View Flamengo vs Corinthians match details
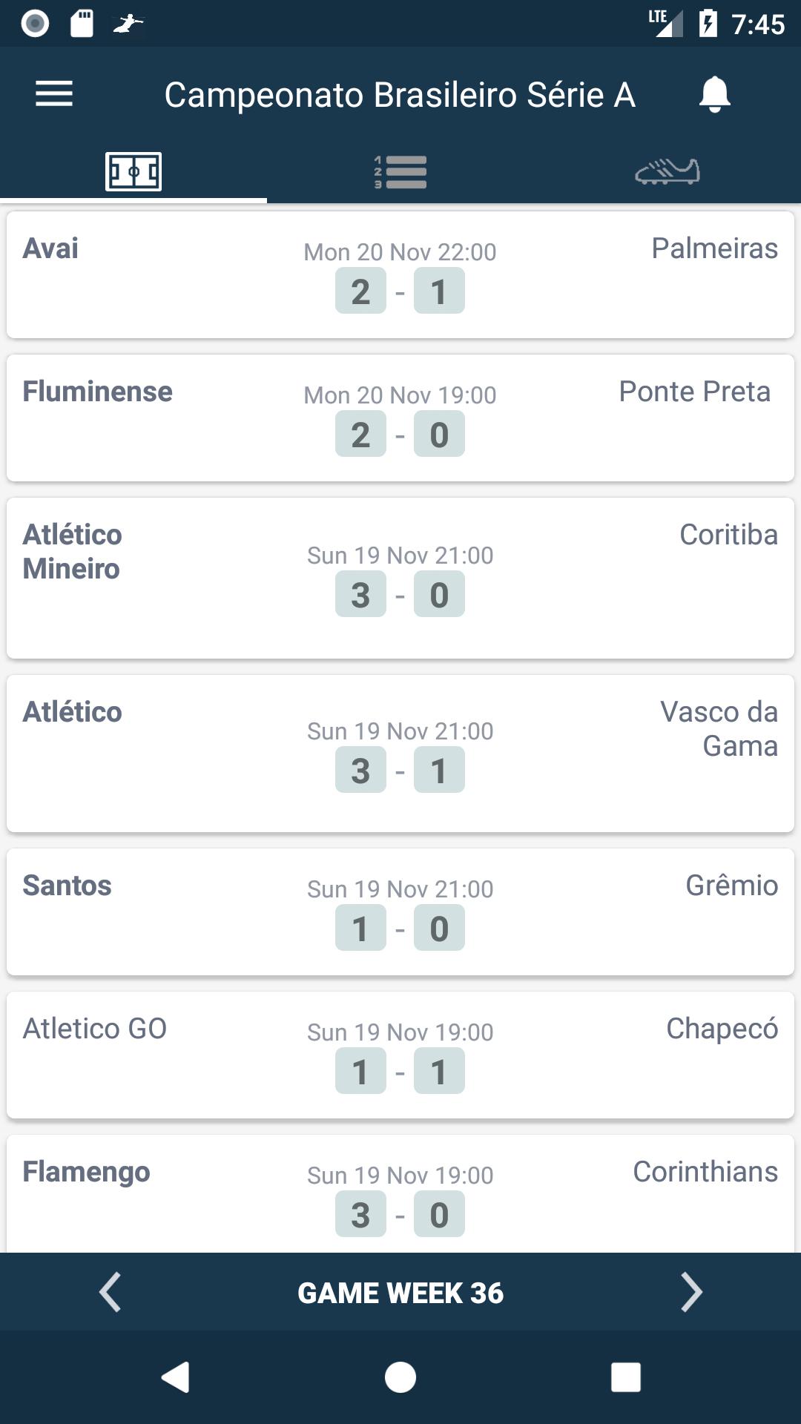The image size is (801, 1424). (400, 1194)
